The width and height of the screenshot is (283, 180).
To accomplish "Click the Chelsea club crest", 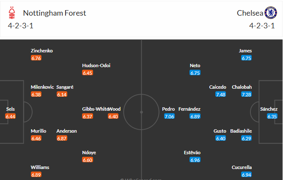I will click(x=270, y=13).
